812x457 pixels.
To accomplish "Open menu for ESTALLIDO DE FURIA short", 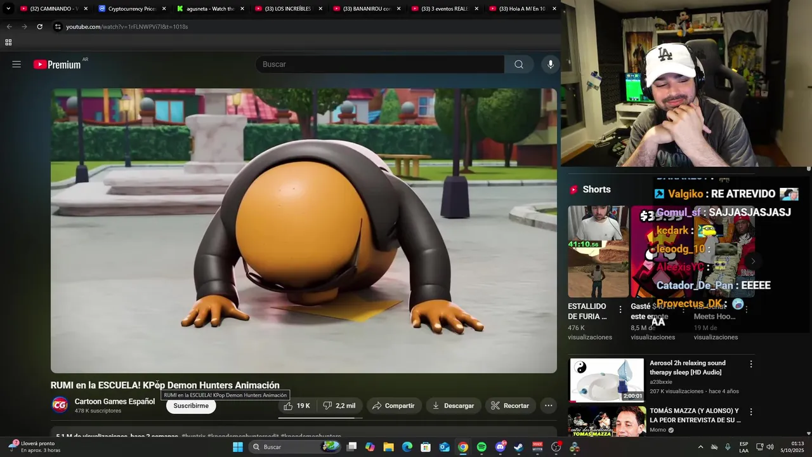I will coord(620,310).
